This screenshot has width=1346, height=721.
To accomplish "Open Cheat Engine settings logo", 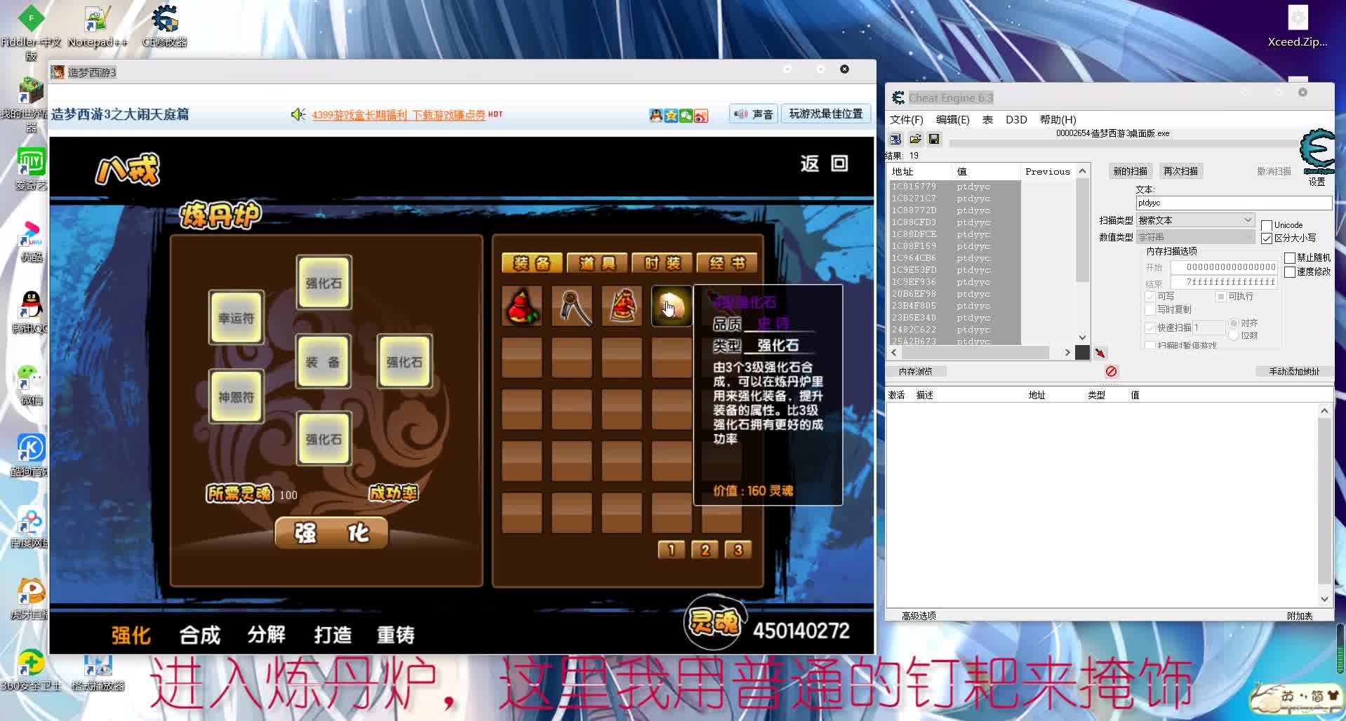I will (x=1317, y=152).
